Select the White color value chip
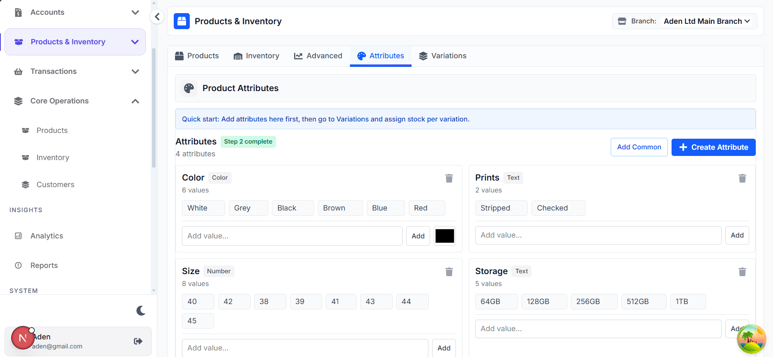 [x=203, y=208]
